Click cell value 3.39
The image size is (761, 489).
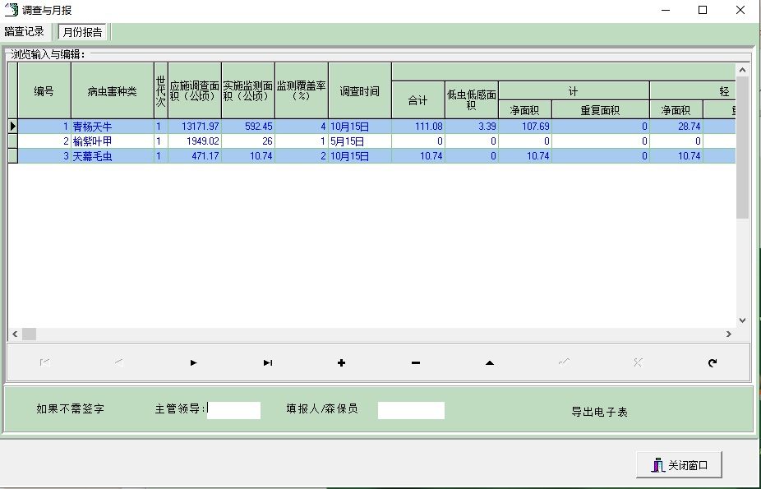point(471,126)
